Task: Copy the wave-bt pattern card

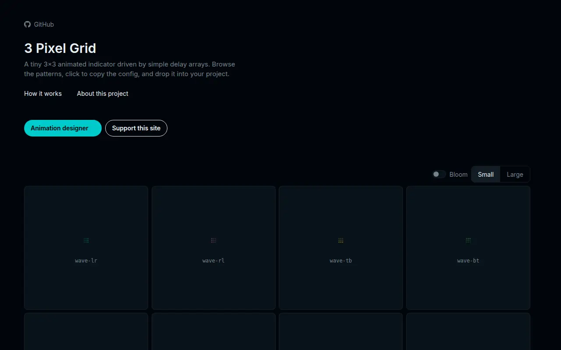Action: coord(468,248)
